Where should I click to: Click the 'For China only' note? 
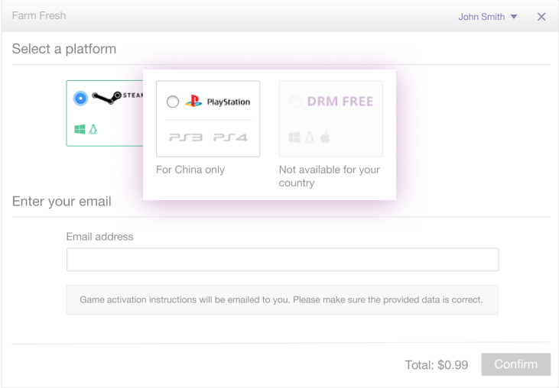190,170
